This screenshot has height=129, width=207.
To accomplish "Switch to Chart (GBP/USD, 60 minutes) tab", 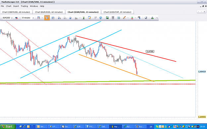I will pos(16,12).
